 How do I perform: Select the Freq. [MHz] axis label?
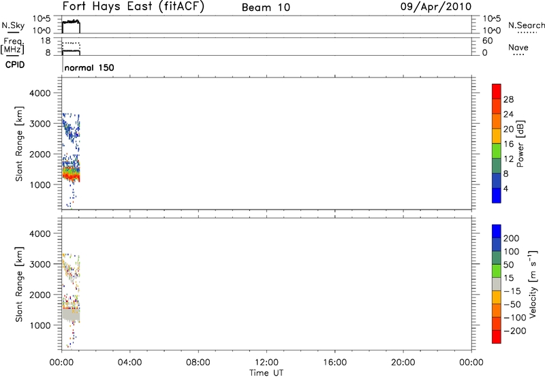click(x=12, y=46)
